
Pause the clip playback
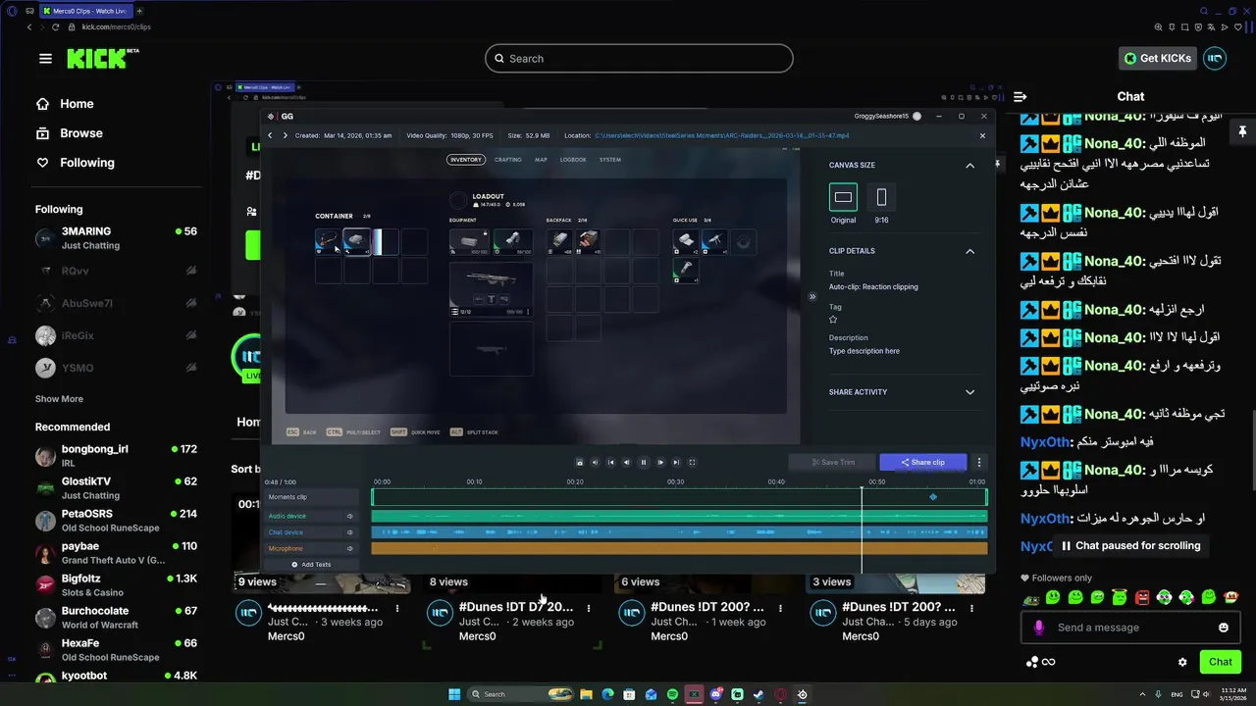point(644,462)
